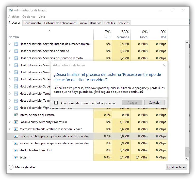This screenshot has height=180, width=196.
Task: Click the Microsoft Network Realtime Inspection Service icon
Action: tap(16, 129)
